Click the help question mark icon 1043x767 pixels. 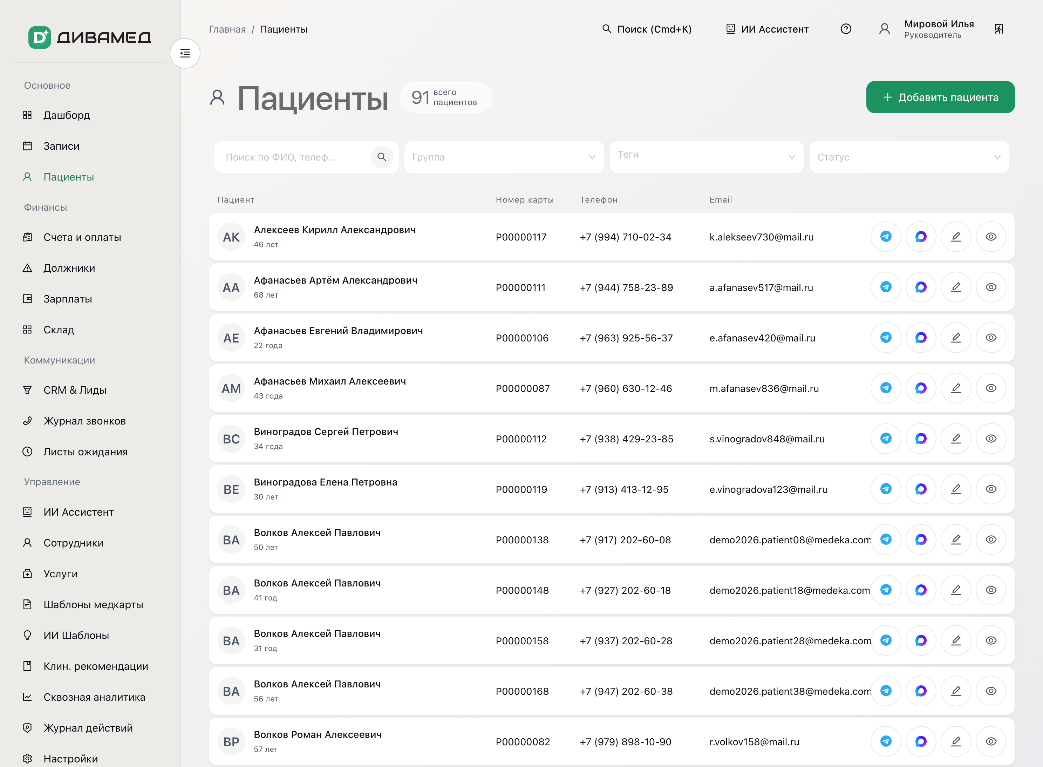point(846,29)
